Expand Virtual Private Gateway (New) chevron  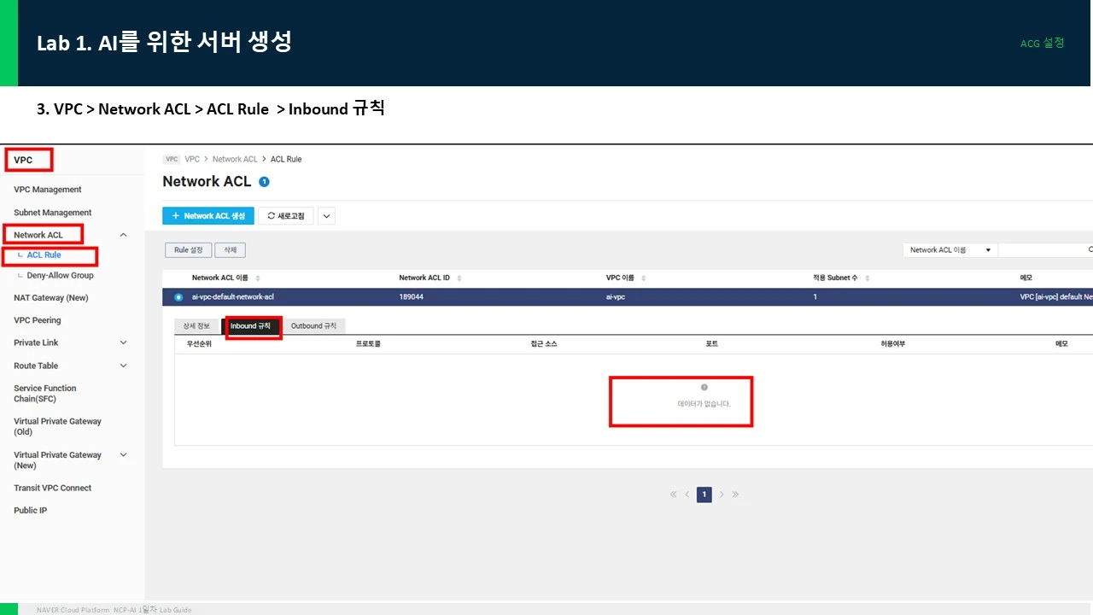coord(123,455)
